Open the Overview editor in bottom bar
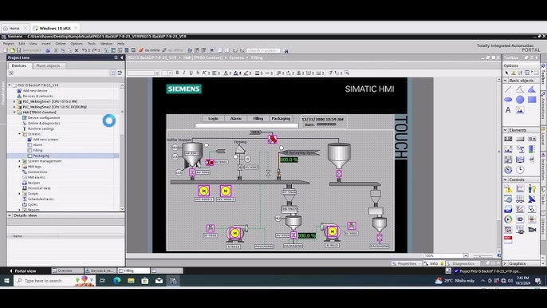Viewport: 547px width, 308px height. point(67,270)
